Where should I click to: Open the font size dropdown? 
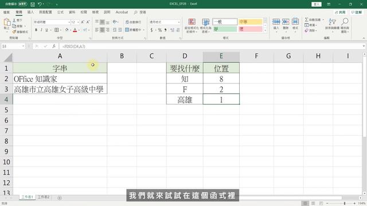point(78,22)
